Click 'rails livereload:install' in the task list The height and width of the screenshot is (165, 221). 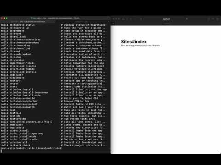[x=18, y=72]
